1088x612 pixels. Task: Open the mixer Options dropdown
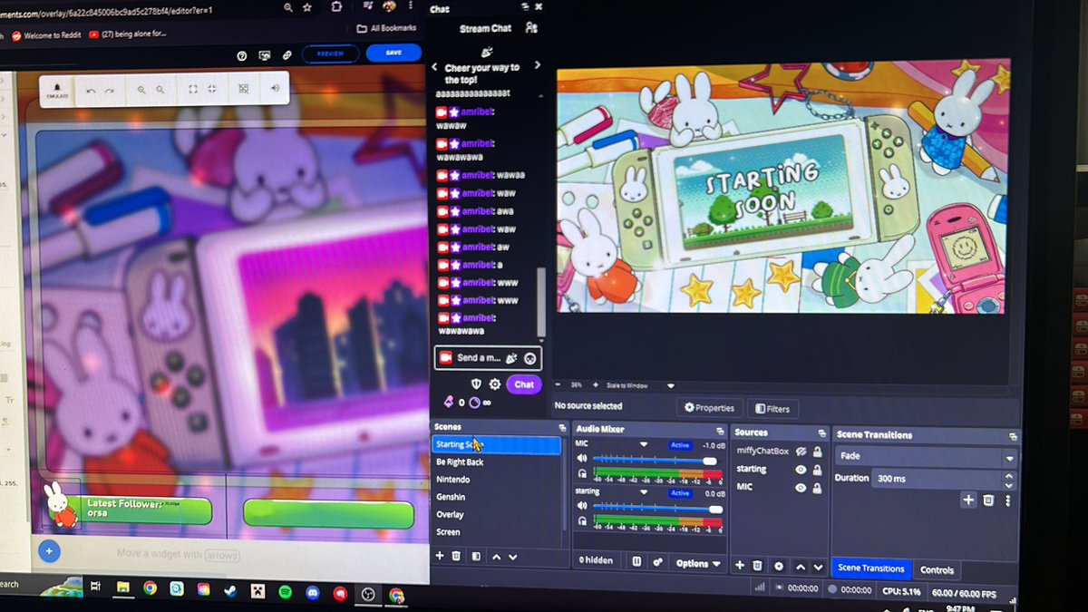[x=697, y=563]
